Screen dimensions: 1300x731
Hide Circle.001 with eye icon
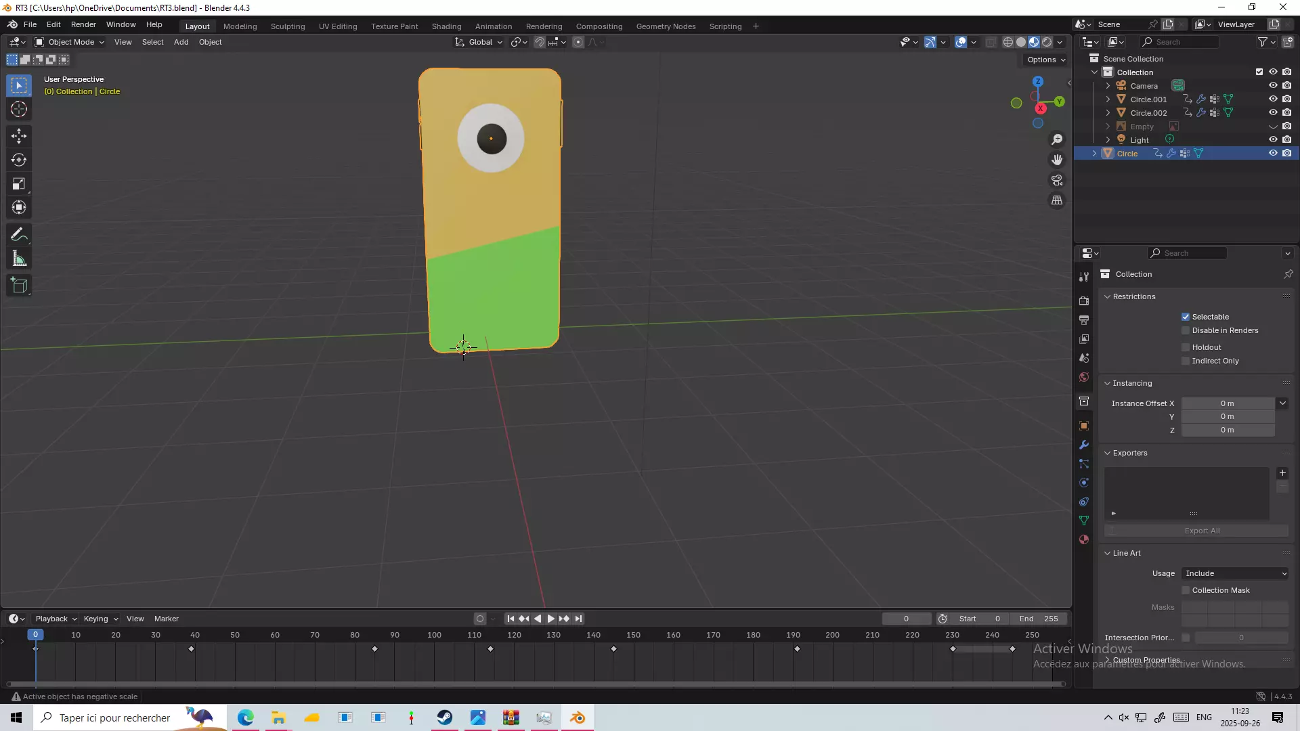click(x=1273, y=99)
